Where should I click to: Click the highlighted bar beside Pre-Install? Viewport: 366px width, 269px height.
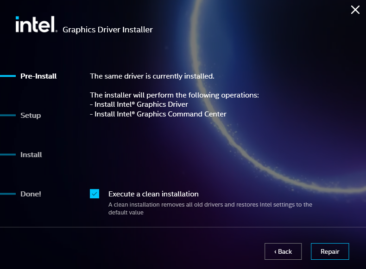(x=8, y=76)
